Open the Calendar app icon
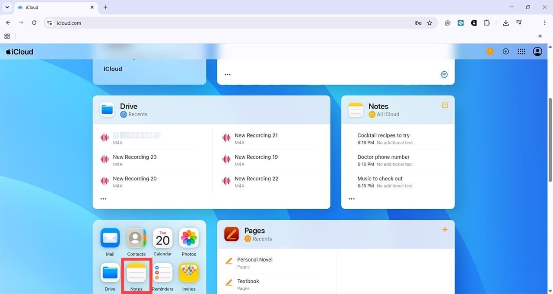Image resolution: width=553 pixels, height=294 pixels. 163,238
